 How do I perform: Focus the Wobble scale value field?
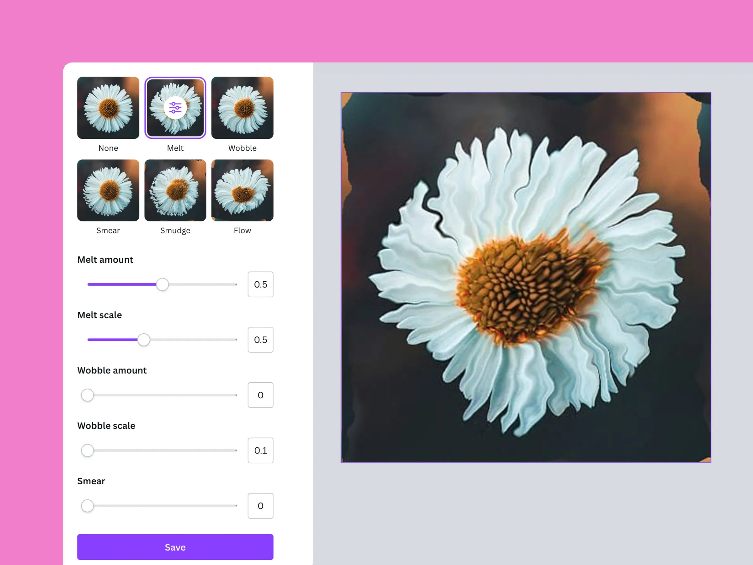coord(260,450)
